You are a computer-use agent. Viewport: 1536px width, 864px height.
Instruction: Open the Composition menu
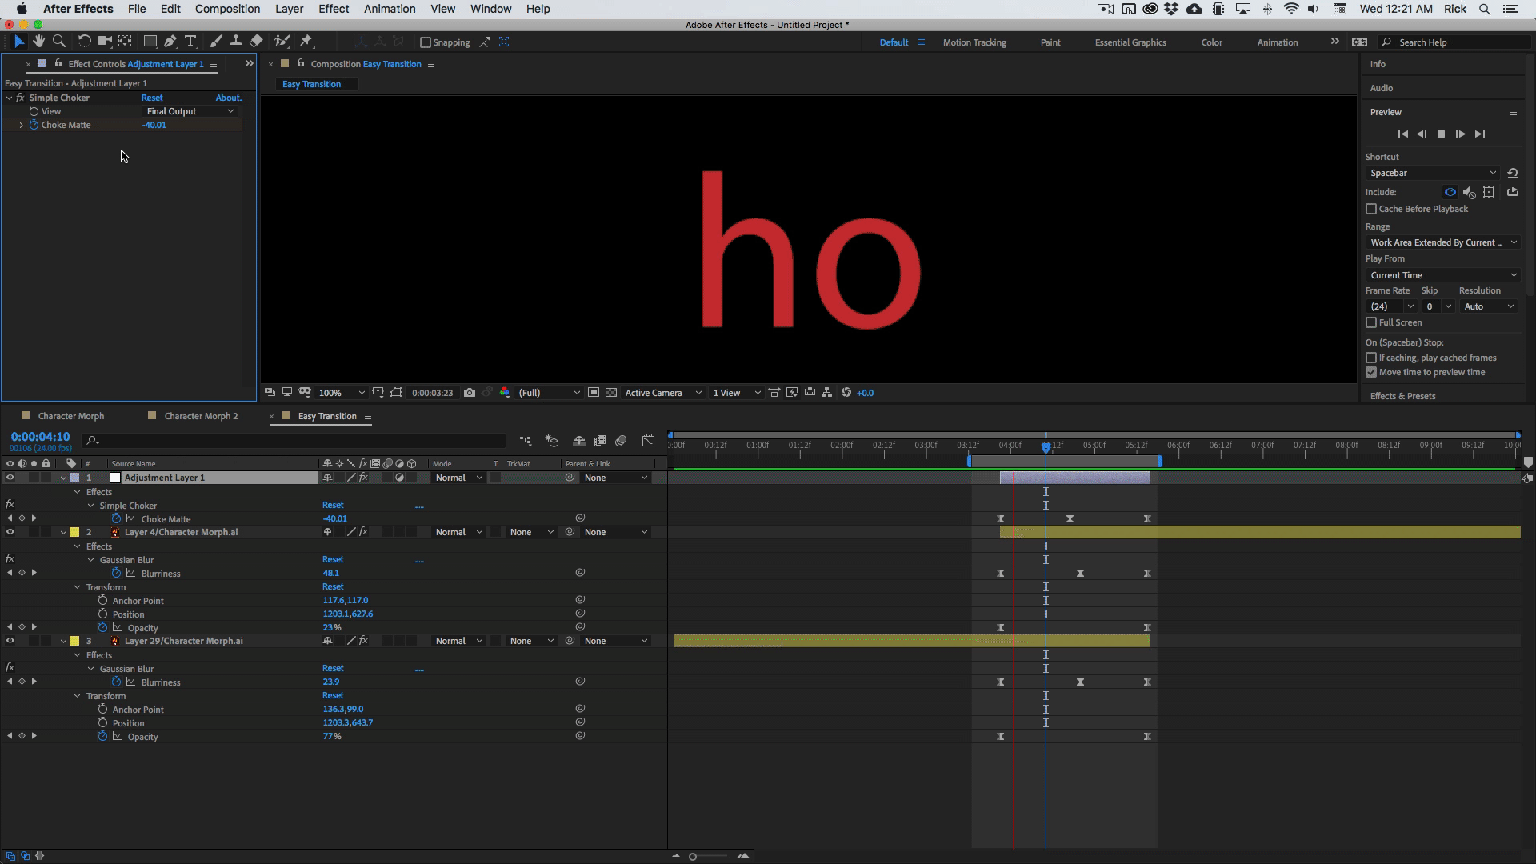tap(227, 9)
